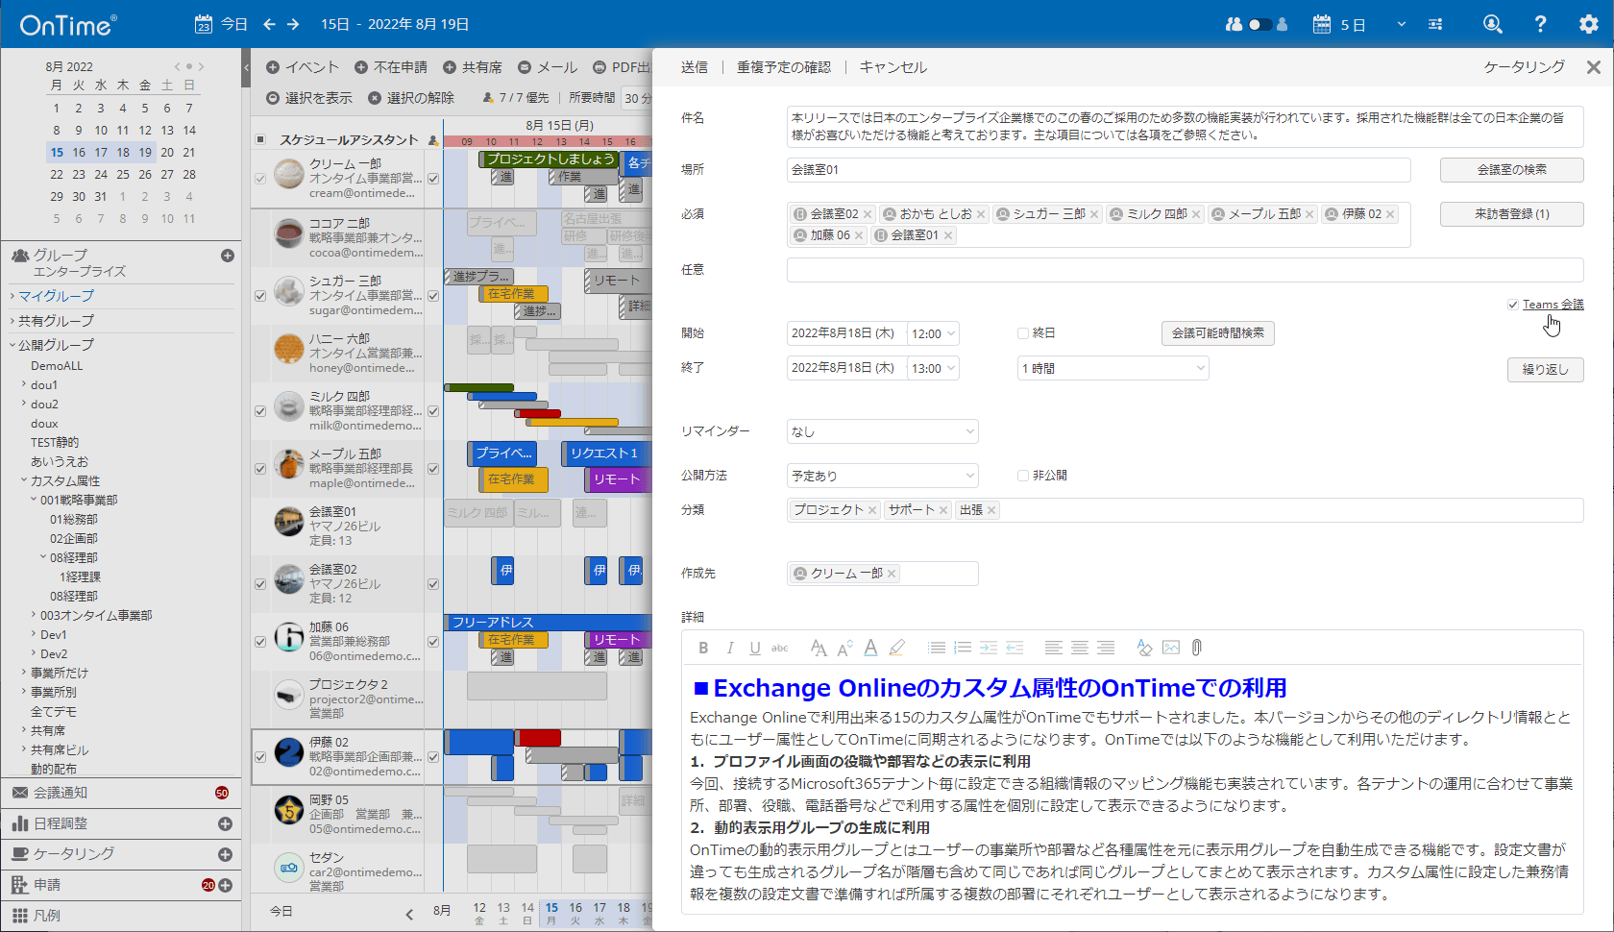Open the リマインダー dropdown
Viewport: 1614px width, 932px height.
[882, 430]
